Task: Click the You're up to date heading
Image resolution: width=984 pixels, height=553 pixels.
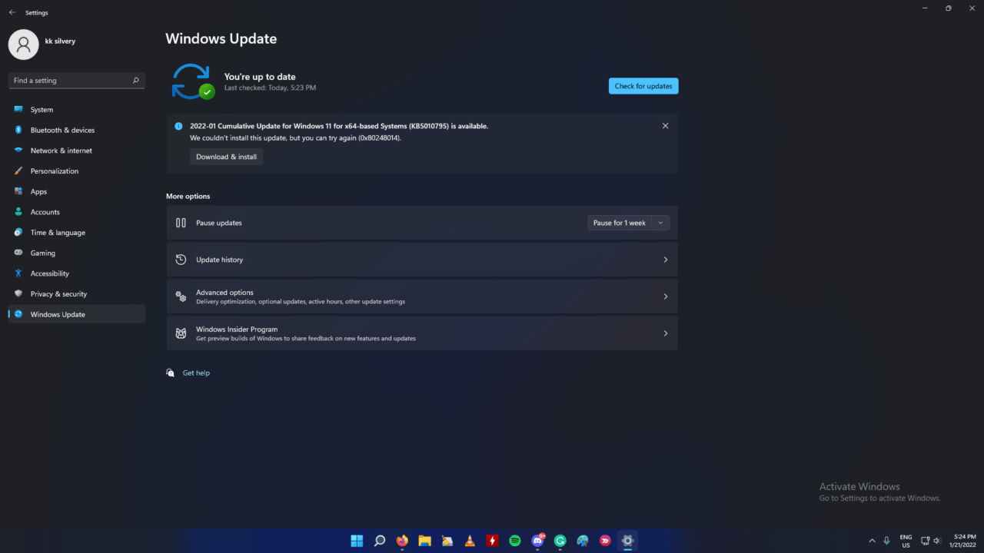Action: 260,77
